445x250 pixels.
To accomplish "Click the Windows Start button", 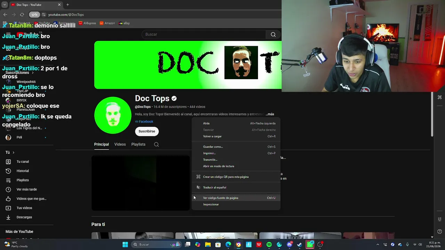I will tap(125, 244).
